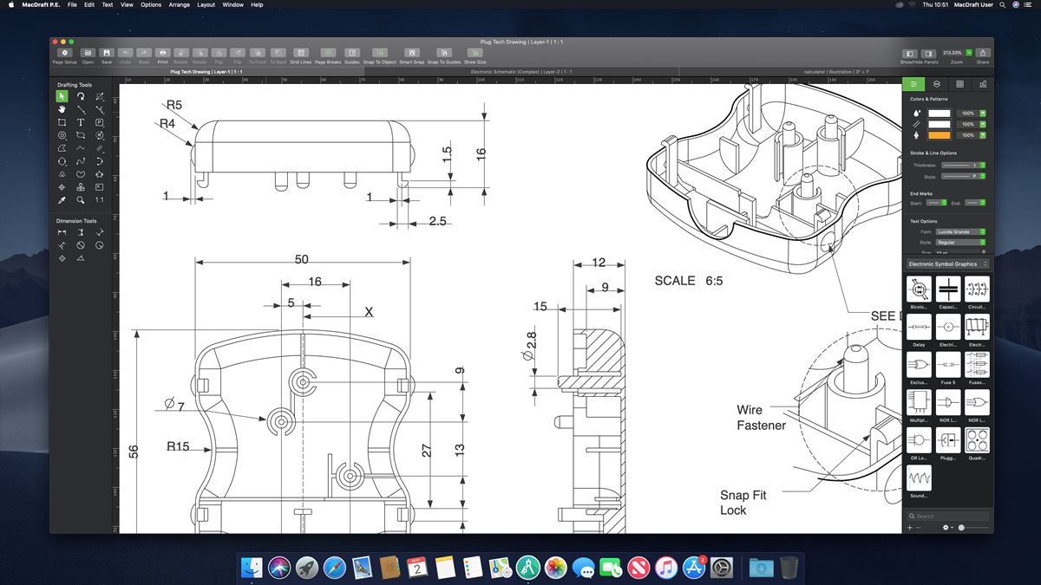Open the table grid panel tab

tap(959, 84)
